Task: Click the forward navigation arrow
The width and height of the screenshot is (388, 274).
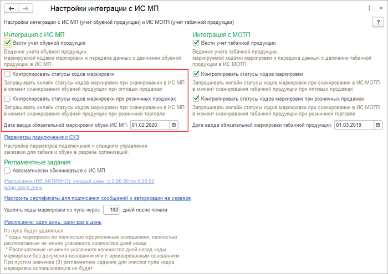Action: coord(25,9)
